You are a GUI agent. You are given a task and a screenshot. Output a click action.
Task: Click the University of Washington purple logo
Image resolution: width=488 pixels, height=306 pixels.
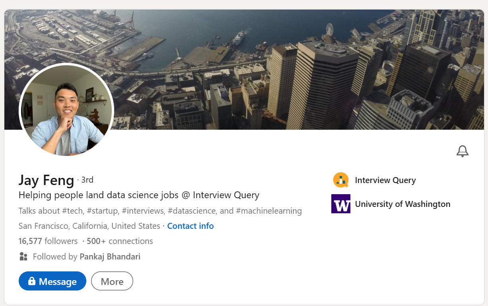click(x=341, y=204)
